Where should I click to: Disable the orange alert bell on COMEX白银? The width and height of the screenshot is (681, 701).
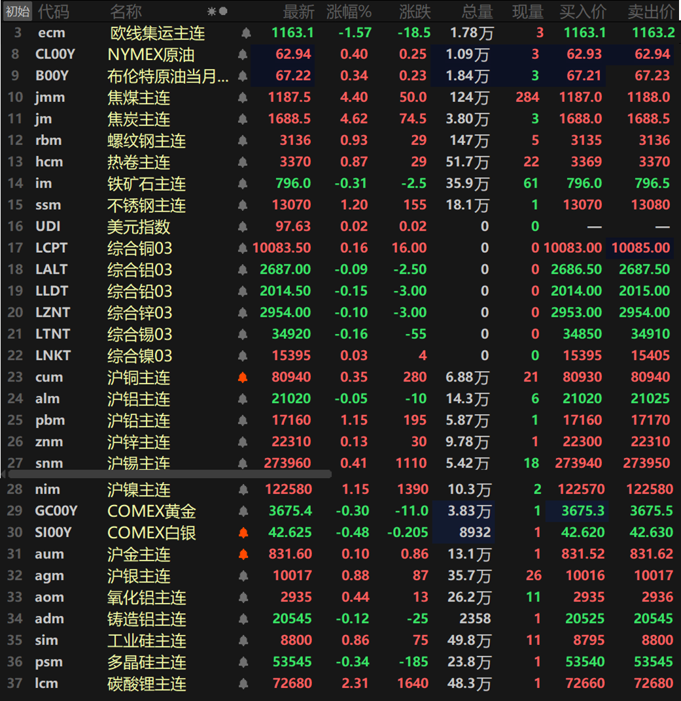tap(243, 533)
